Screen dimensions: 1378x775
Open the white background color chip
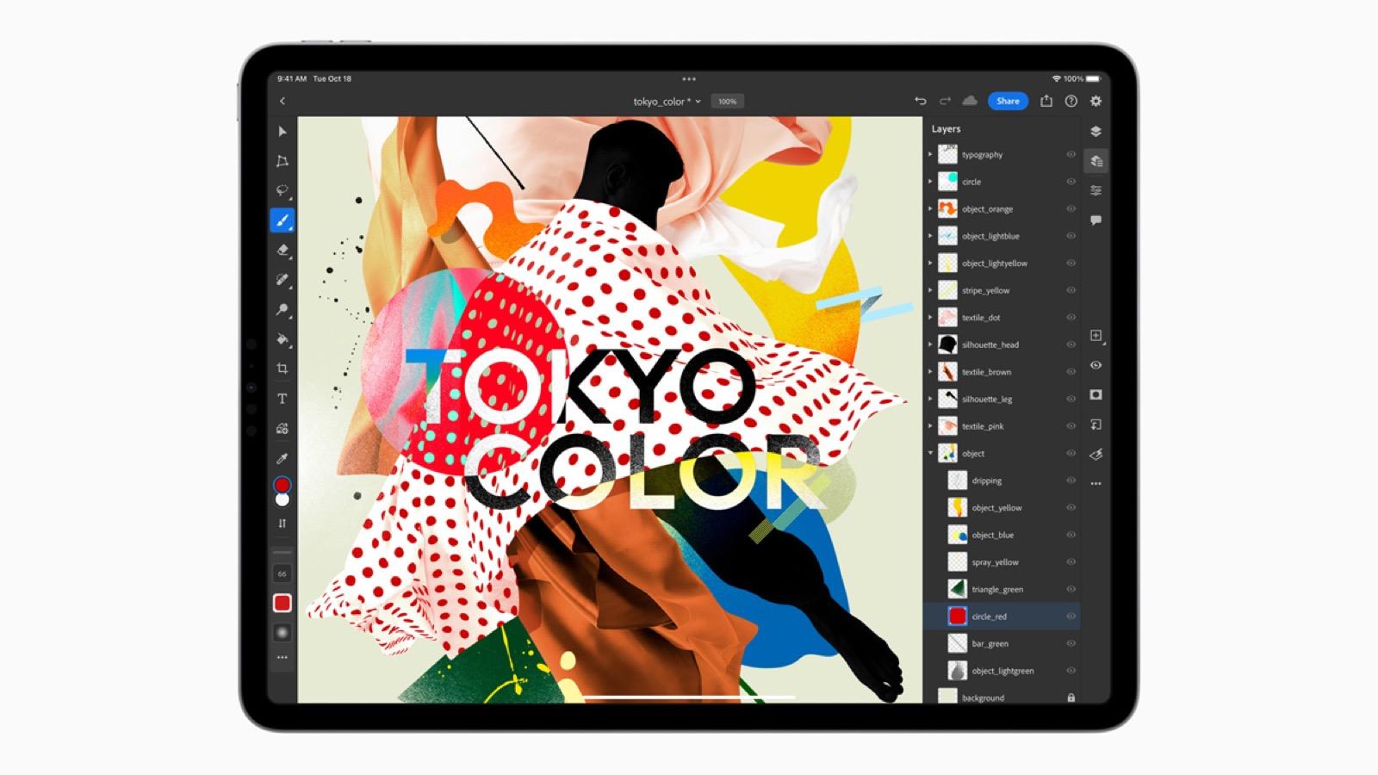click(282, 499)
